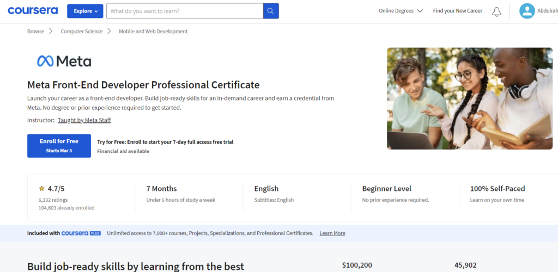
Task: Expand the Online Degrees menu
Action: pyautogui.click(x=401, y=11)
